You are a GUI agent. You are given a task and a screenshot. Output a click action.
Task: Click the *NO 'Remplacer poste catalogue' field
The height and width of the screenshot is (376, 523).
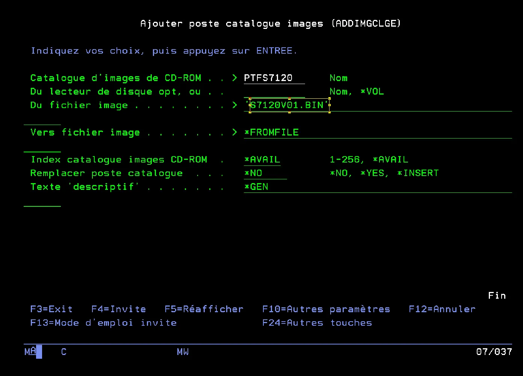[x=265, y=173]
